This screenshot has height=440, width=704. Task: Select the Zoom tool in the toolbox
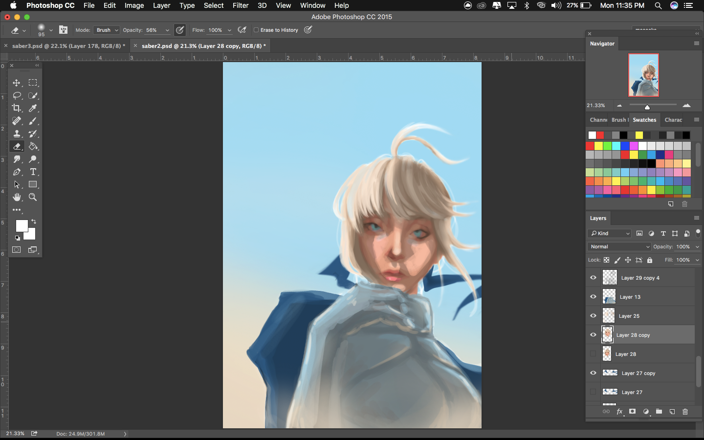pyautogui.click(x=33, y=197)
